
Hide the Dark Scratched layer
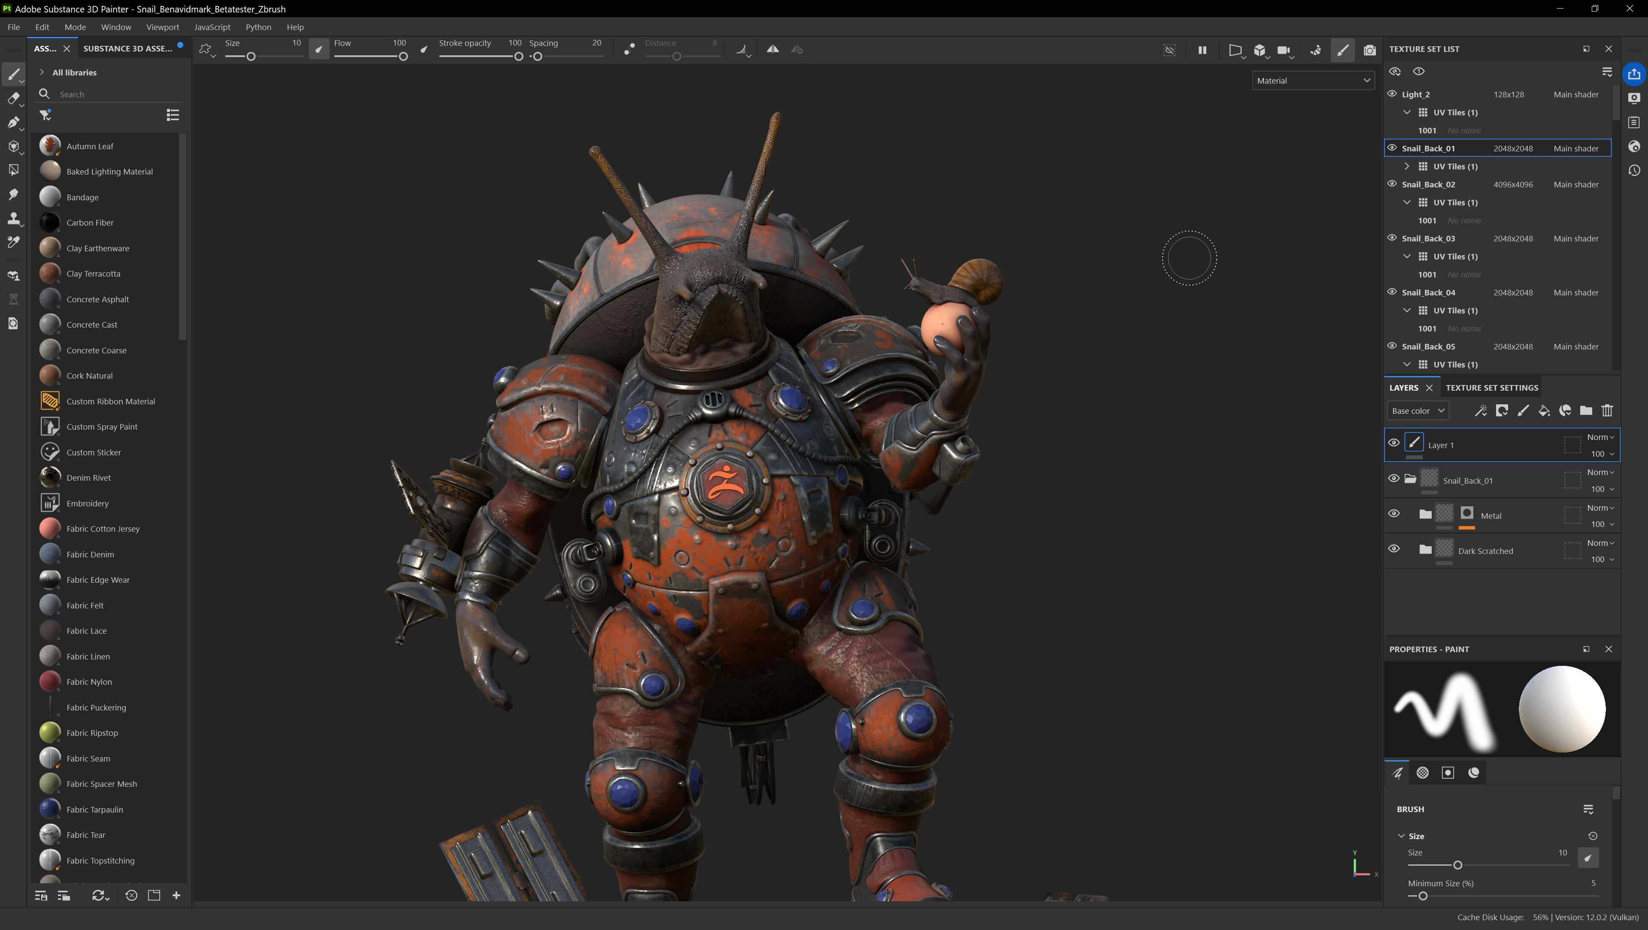coord(1394,549)
